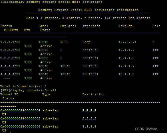Click the interface Loop0
Viewport: 167px width, 133px height.
87,42
